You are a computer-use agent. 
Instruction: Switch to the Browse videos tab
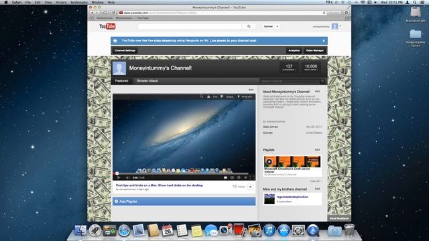pyautogui.click(x=147, y=81)
